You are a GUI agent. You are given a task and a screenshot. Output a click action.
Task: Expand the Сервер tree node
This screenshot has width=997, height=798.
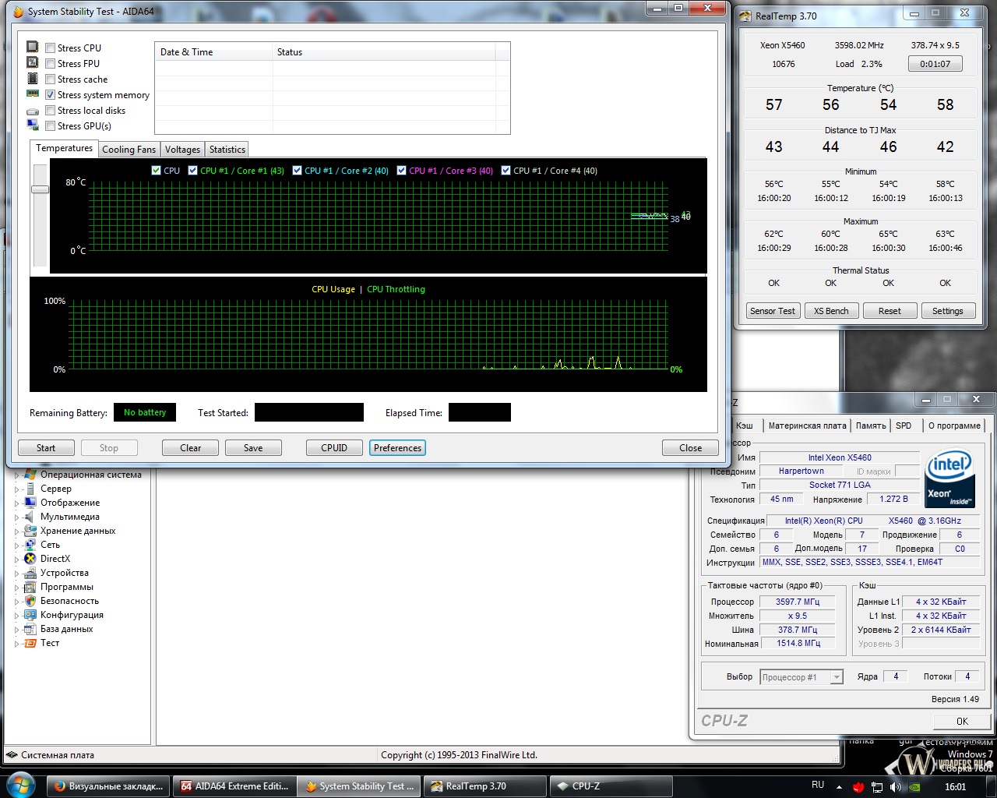[x=17, y=489]
